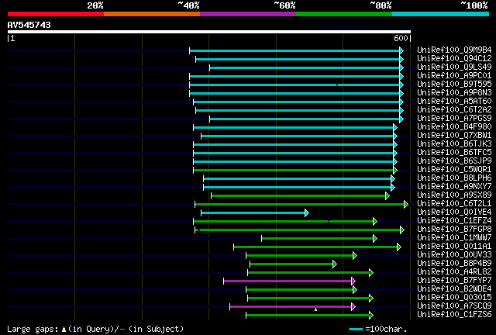Viewport: 496px width, 335px height.
Task: Select the UniRef100_A9P8N3 label
Action: [454, 92]
